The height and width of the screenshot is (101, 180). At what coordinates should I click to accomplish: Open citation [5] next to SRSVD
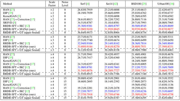[x=14, y=23]
